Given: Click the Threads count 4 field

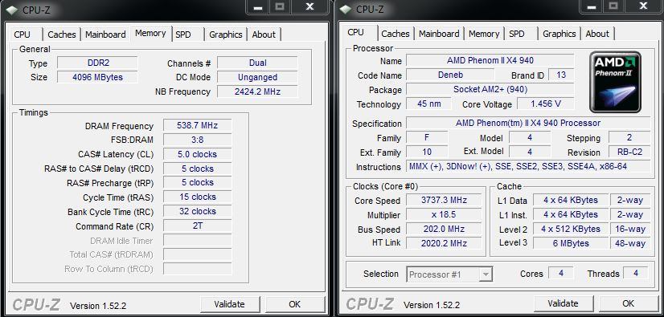Looking at the screenshot, I should click(x=636, y=274).
